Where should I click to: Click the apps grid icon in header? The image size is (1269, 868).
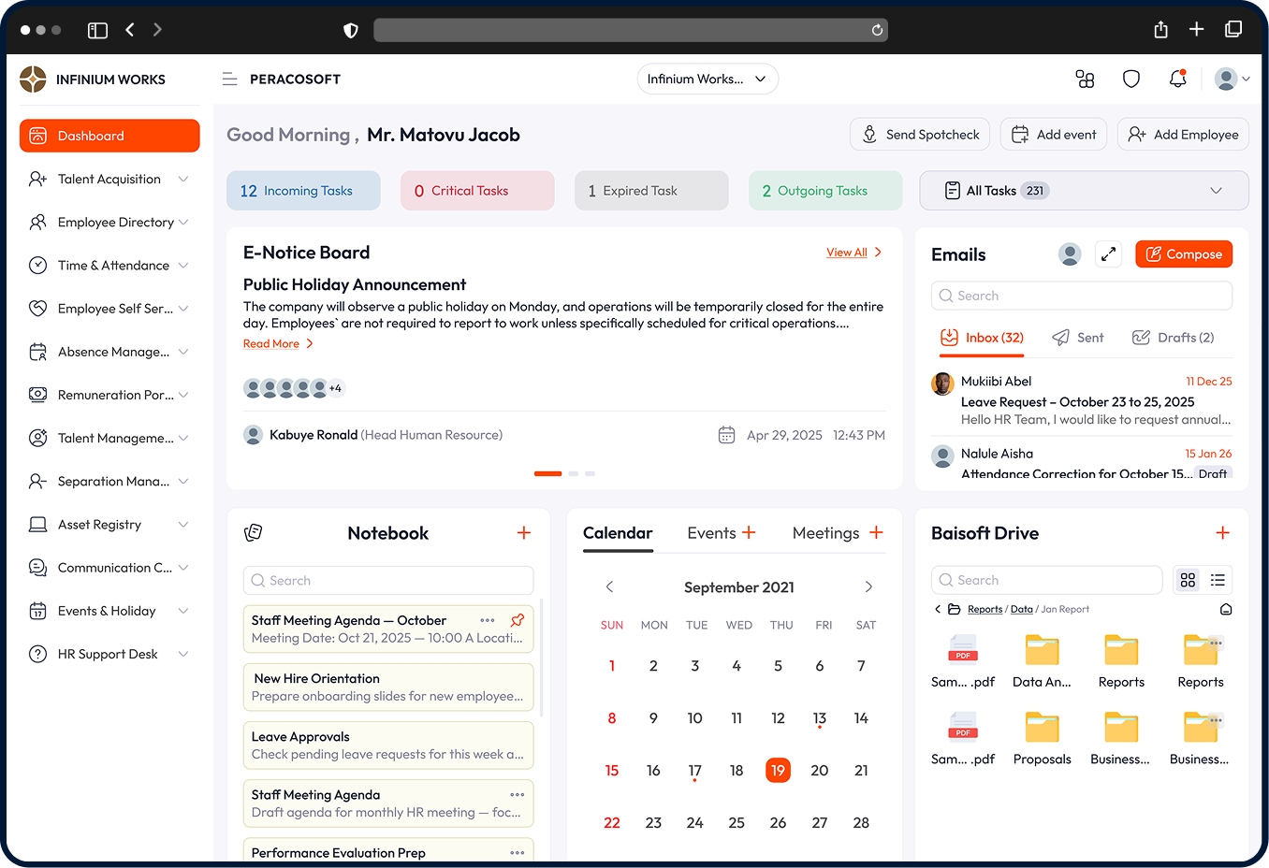tap(1085, 80)
